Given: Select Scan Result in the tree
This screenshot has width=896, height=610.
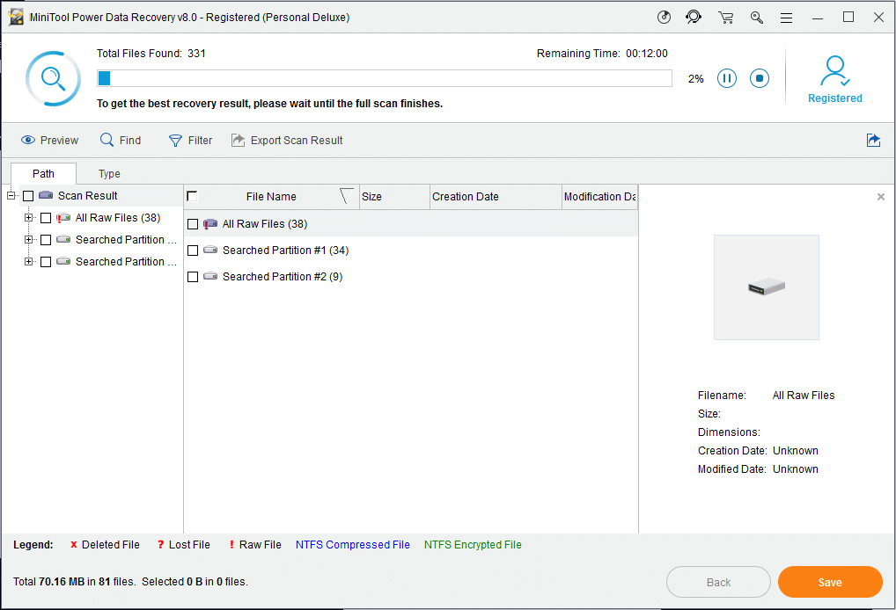Looking at the screenshot, I should click(87, 196).
